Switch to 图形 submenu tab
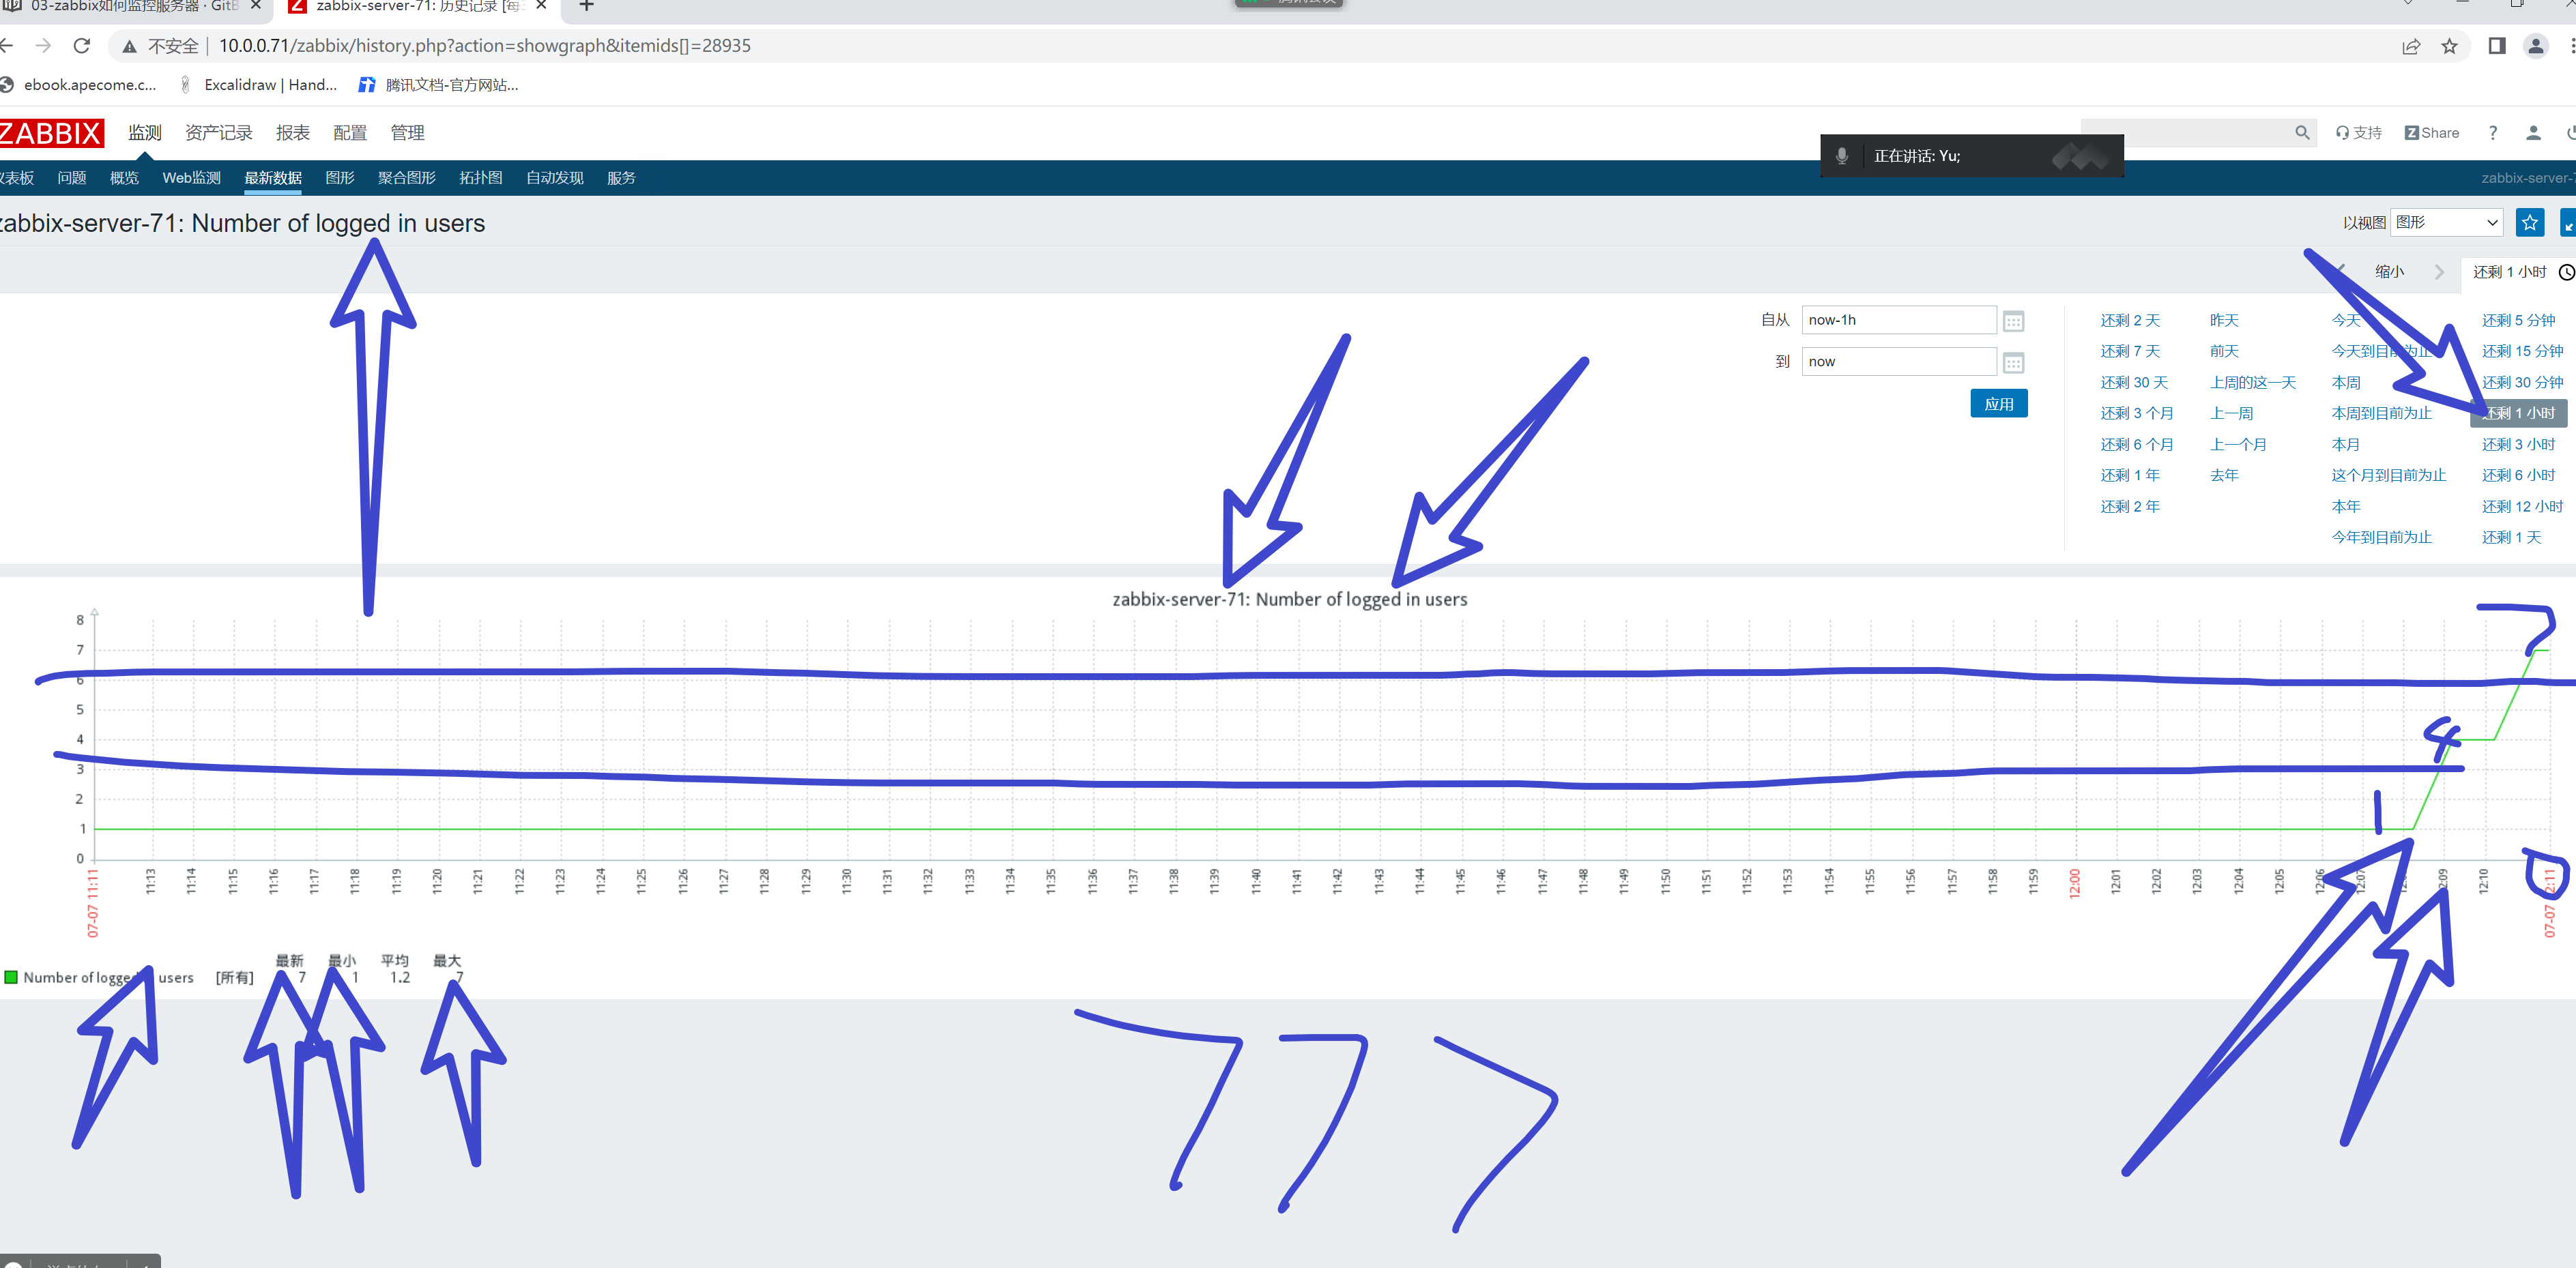 pos(340,178)
